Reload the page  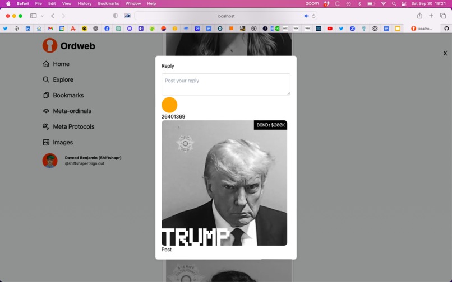click(313, 16)
